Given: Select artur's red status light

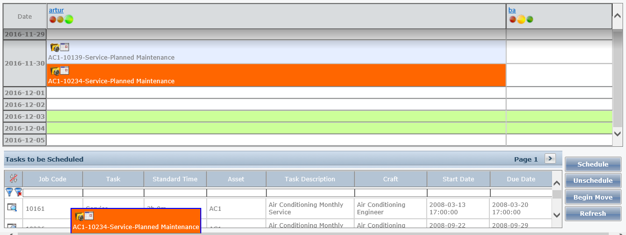Looking at the screenshot, I should (53, 20).
